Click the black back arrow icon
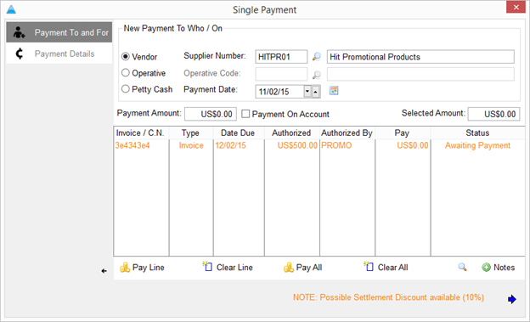 104,271
